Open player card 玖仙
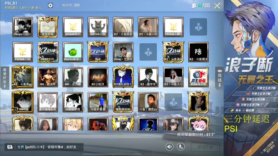278x156 pixels. click(198, 102)
